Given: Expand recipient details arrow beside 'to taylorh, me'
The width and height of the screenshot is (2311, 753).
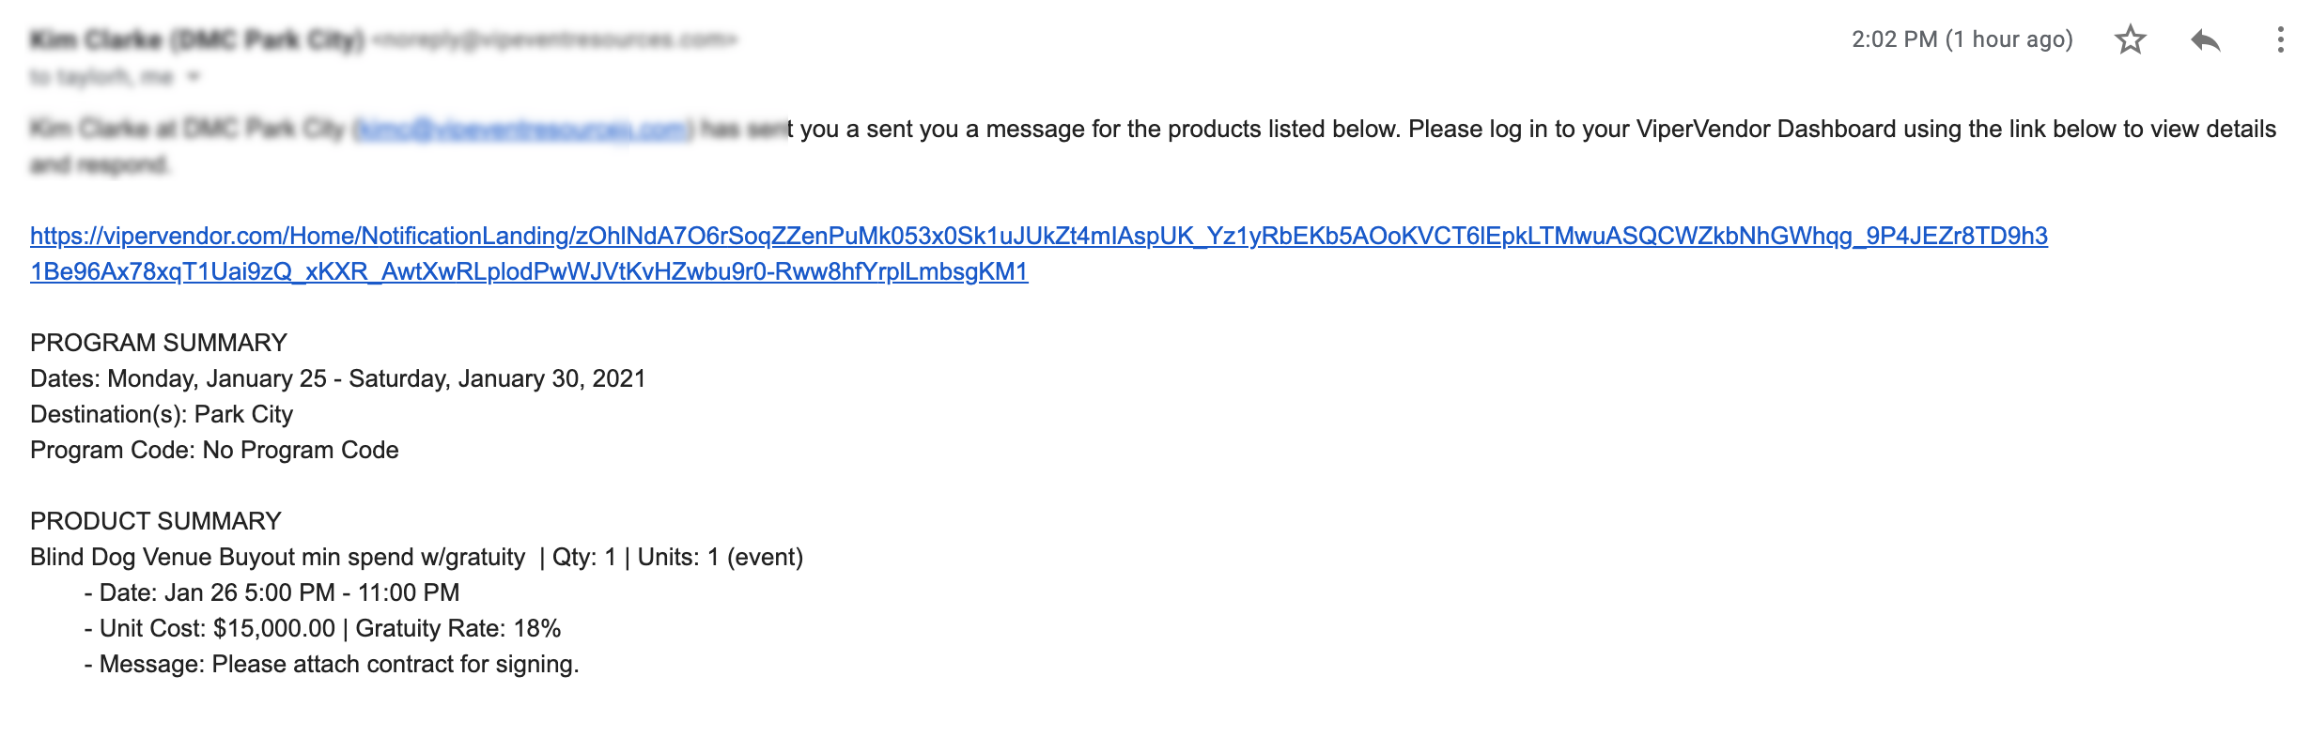Looking at the screenshot, I should click(x=194, y=76).
